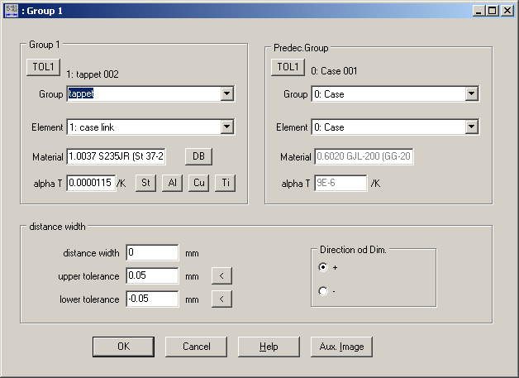The image size is (519, 378).
Task: Click the application icon in the title bar
Action: click(x=10, y=10)
